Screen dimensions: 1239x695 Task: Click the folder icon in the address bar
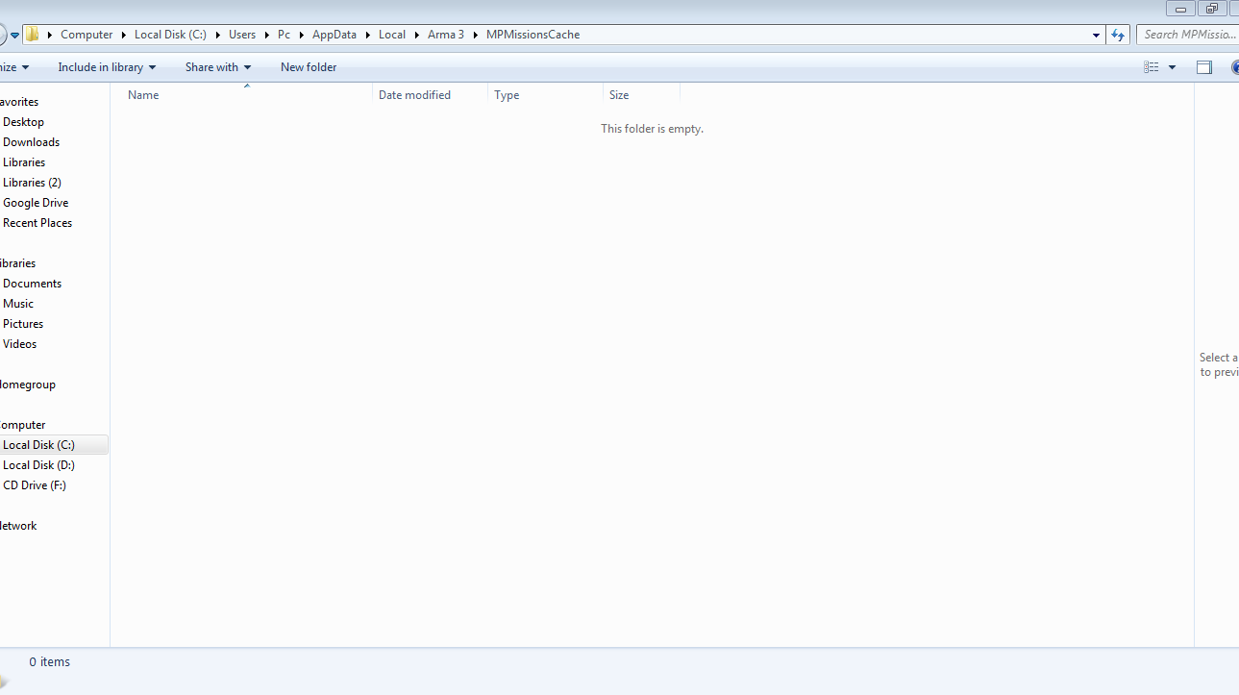pos(32,35)
